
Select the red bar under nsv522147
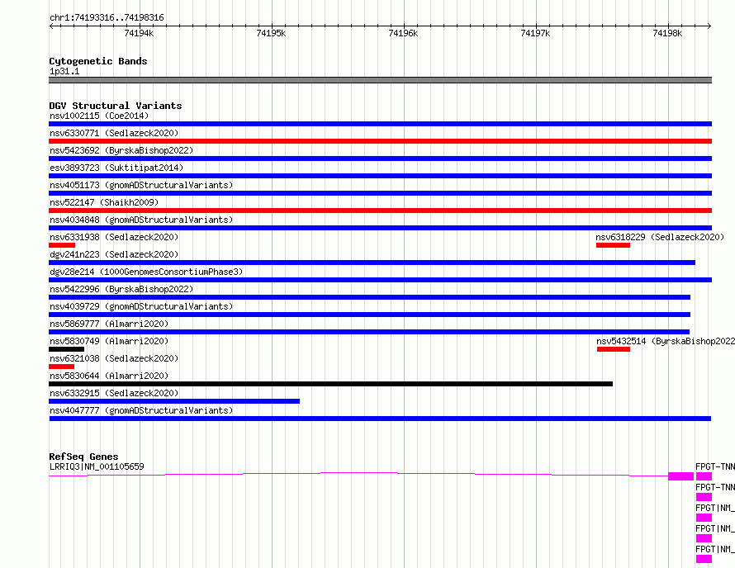[x=380, y=211]
